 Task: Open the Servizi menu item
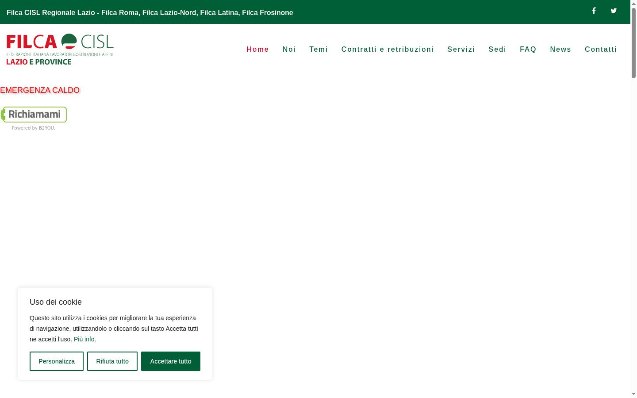461,49
